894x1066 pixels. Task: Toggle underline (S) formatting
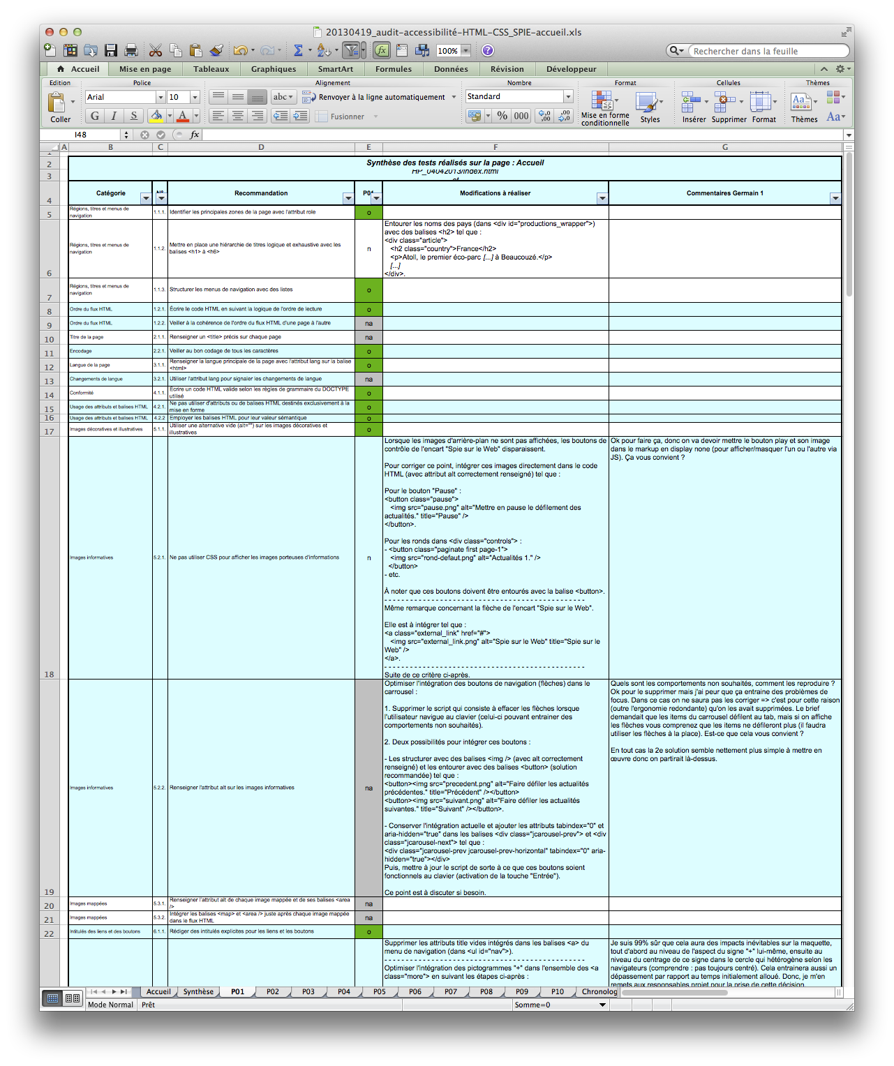coord(133,116)
